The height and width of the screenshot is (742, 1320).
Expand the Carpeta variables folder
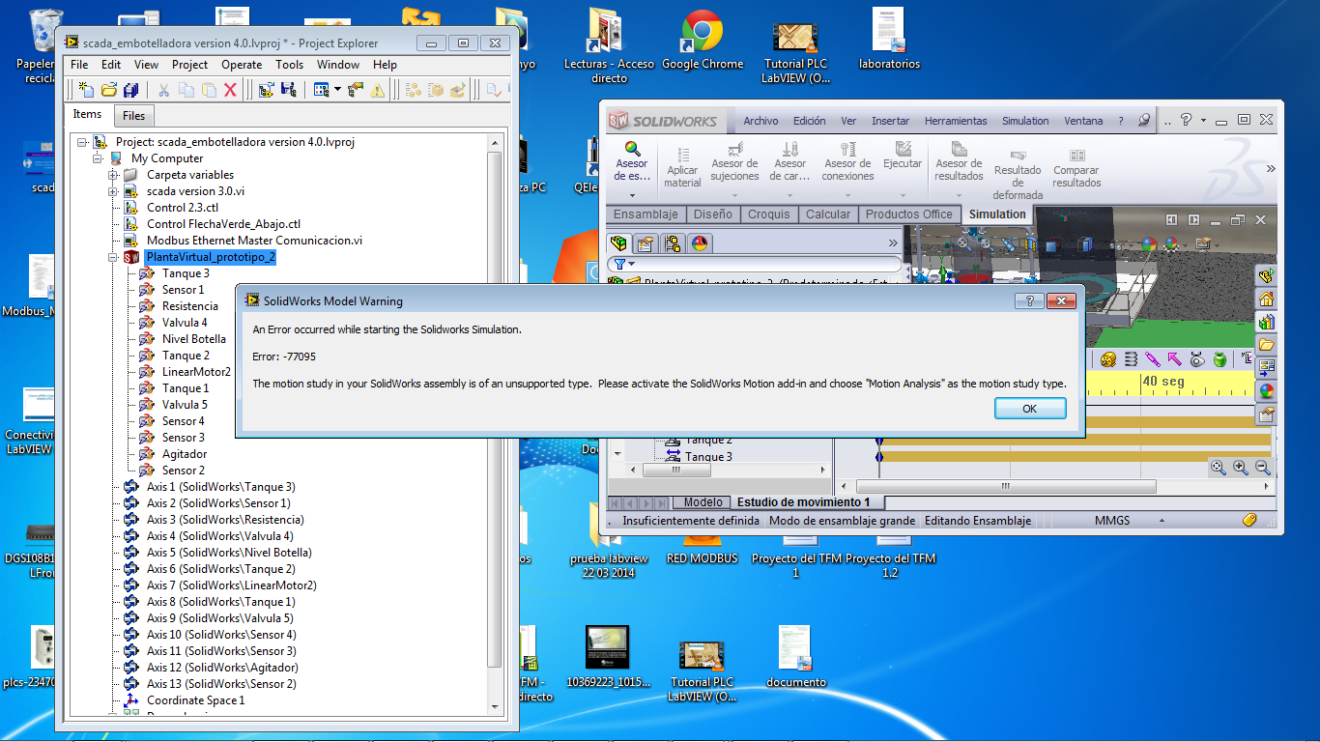114,175
